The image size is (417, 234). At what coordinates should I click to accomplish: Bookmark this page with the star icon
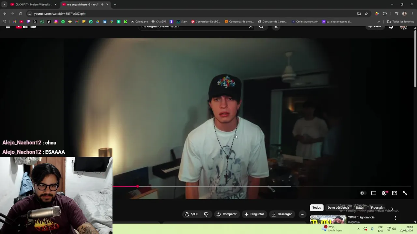pyautogui.click(x=366, y=14)
